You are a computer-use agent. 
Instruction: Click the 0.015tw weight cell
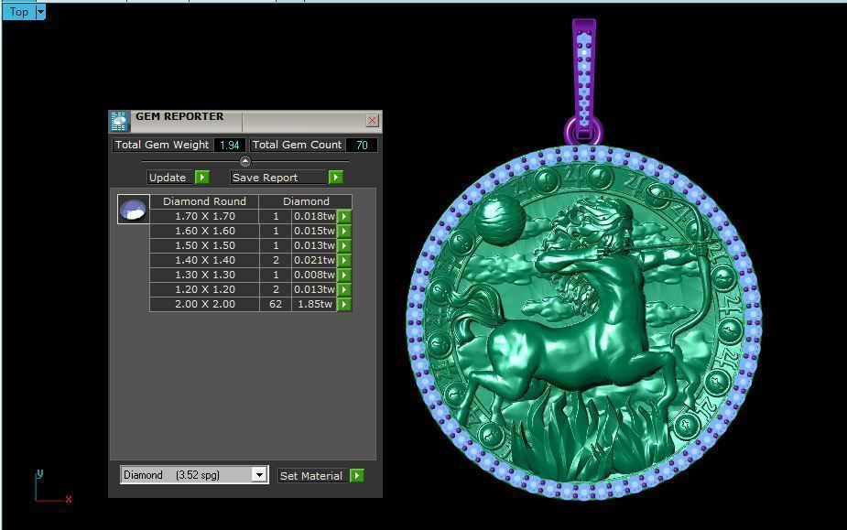(x=314, y=231)
